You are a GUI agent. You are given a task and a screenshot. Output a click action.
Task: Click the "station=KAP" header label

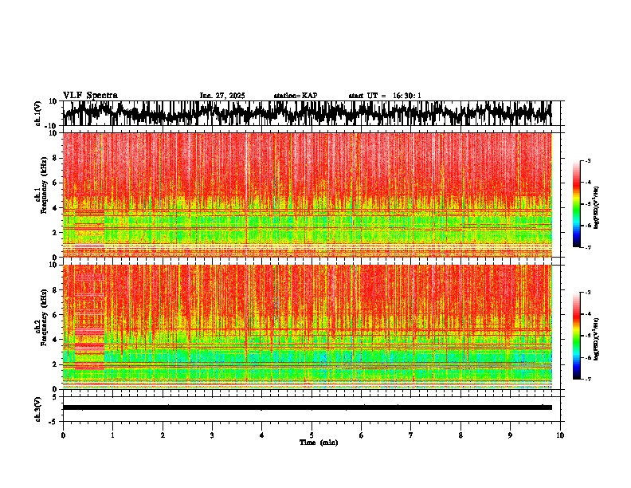tap(296, 96)
